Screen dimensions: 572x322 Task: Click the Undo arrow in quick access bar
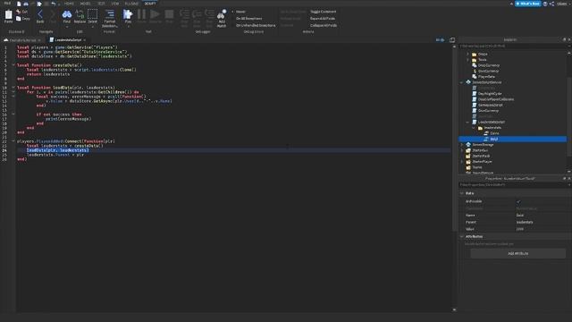pos(54,4)
